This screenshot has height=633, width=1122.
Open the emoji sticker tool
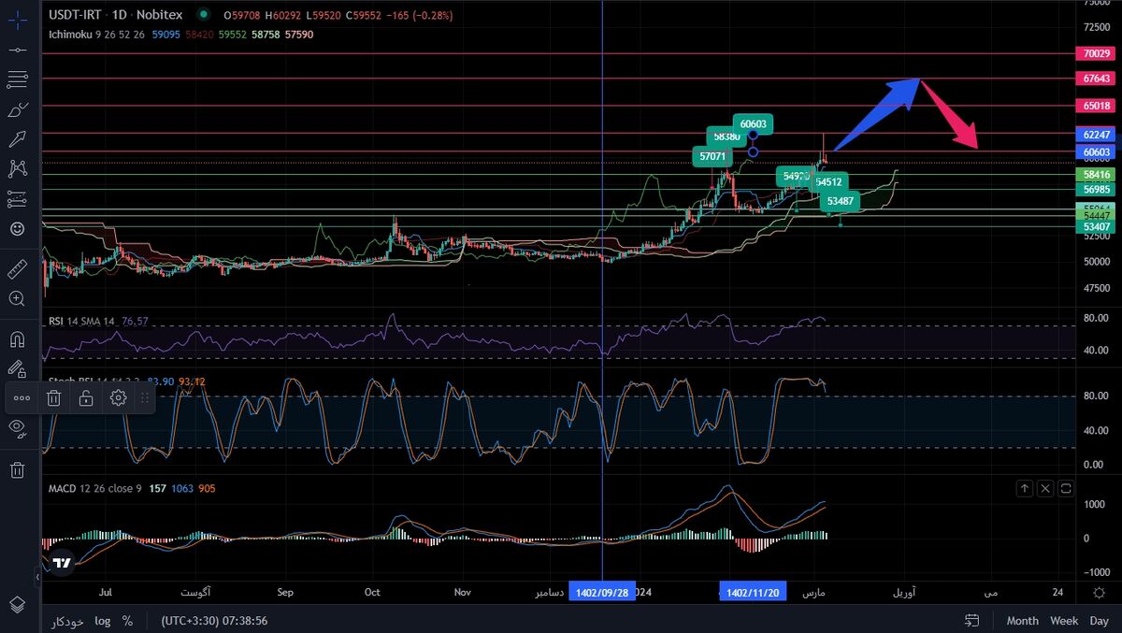pos(19,228)
